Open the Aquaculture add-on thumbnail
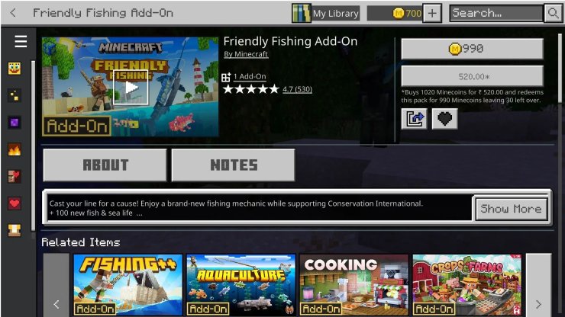The image size is (565, 317). click(x=241, y=285)
